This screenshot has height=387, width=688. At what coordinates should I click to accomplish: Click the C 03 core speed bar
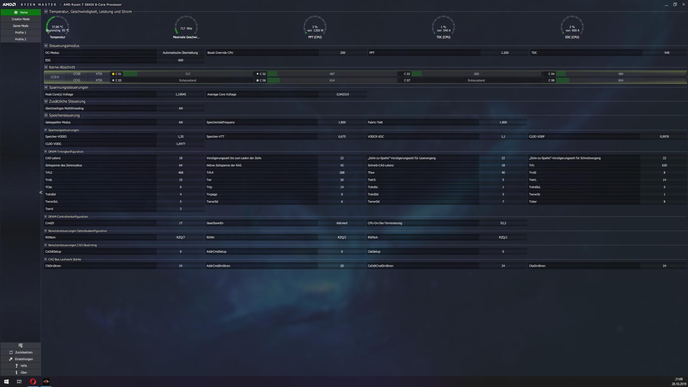coord(476,74)
